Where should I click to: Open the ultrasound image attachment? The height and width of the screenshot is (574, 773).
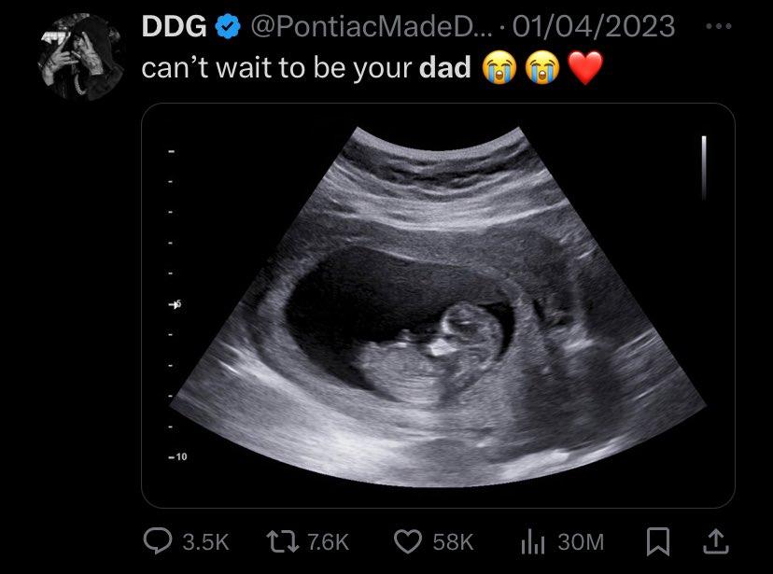(x=438, y=305)
